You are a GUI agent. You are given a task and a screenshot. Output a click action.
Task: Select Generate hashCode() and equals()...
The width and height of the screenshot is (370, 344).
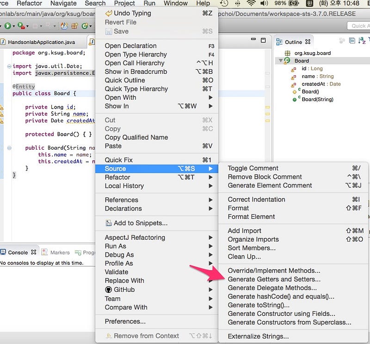click(294, 296)
